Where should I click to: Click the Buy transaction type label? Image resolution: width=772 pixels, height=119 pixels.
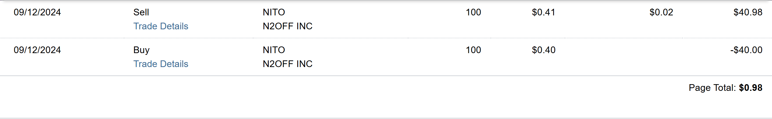click(x=141, y=50)
